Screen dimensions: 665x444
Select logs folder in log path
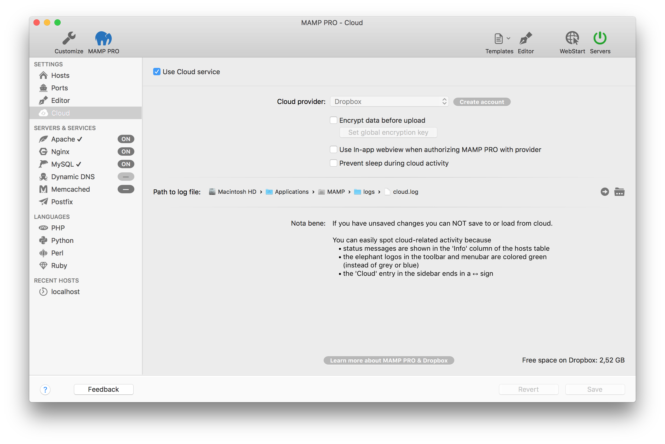point(364,192)
